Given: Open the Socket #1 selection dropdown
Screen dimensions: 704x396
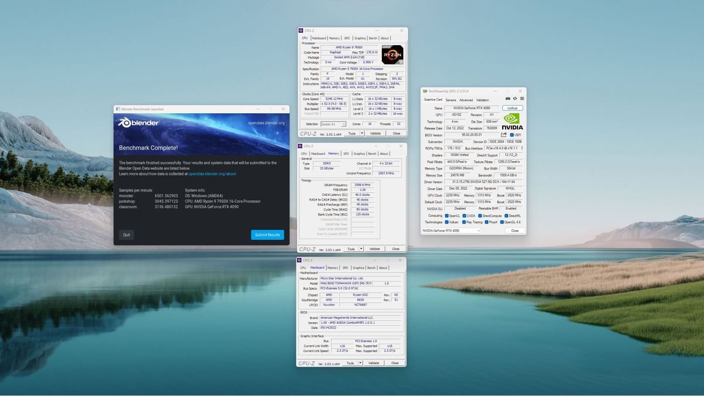Looking at the screenshot, I should tap(334, 124).
